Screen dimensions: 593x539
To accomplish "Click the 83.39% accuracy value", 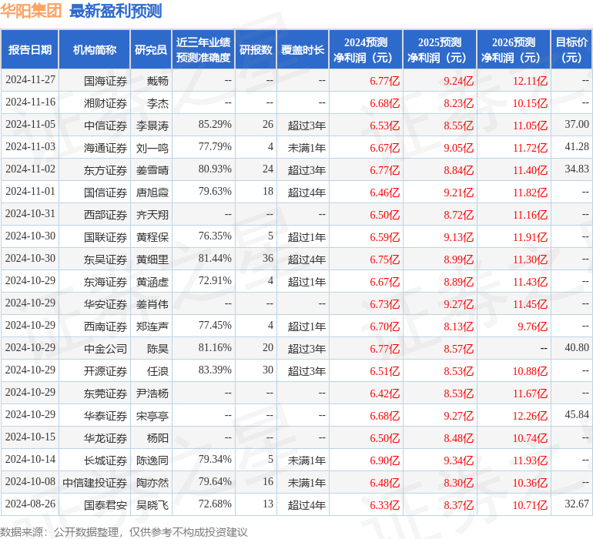I will click(215, 370).
